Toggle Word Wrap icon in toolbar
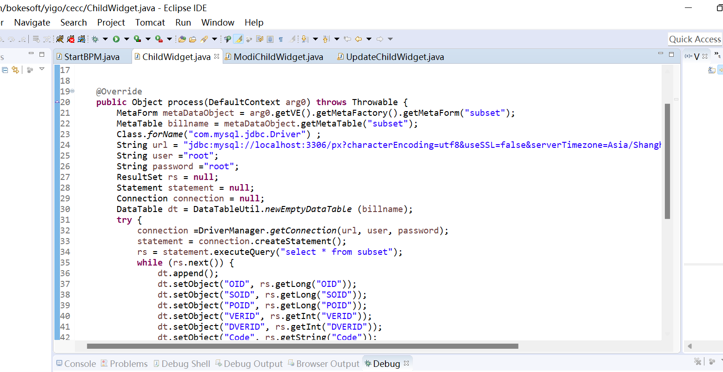This screenshot has width=723, height=372. [x=259, y=39]
